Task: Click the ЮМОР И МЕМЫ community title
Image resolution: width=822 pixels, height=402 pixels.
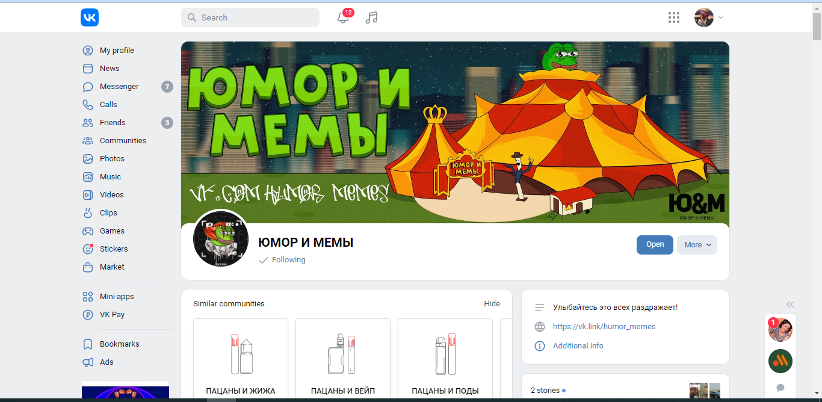Action: tap(306, 243)
